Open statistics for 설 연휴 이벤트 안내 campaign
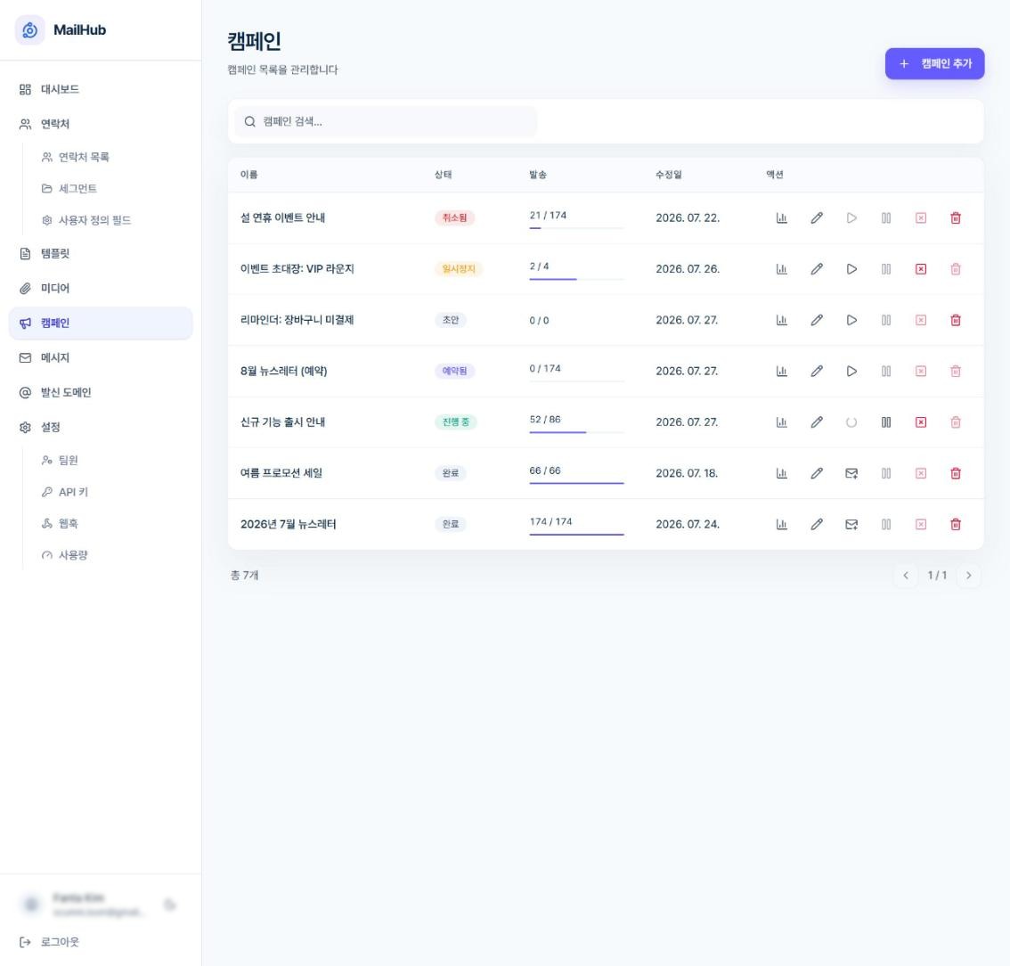The image size is (1010, 966). 781,217
